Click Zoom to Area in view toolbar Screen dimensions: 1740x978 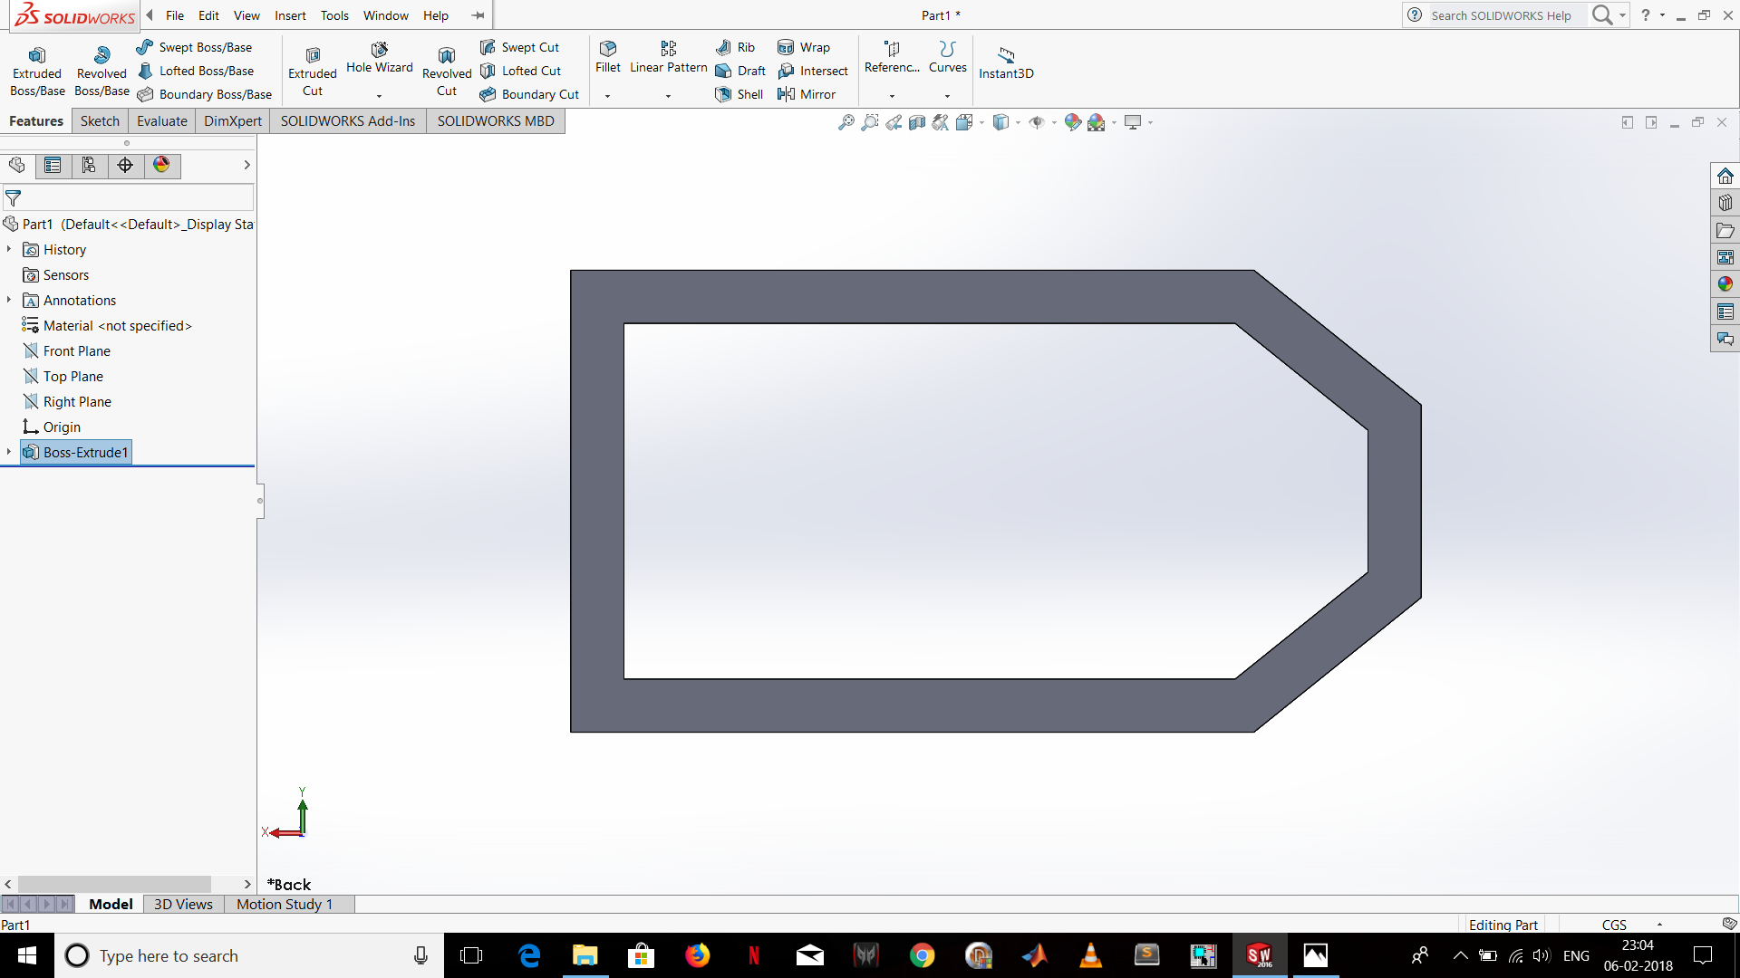[x=869, y=122]
